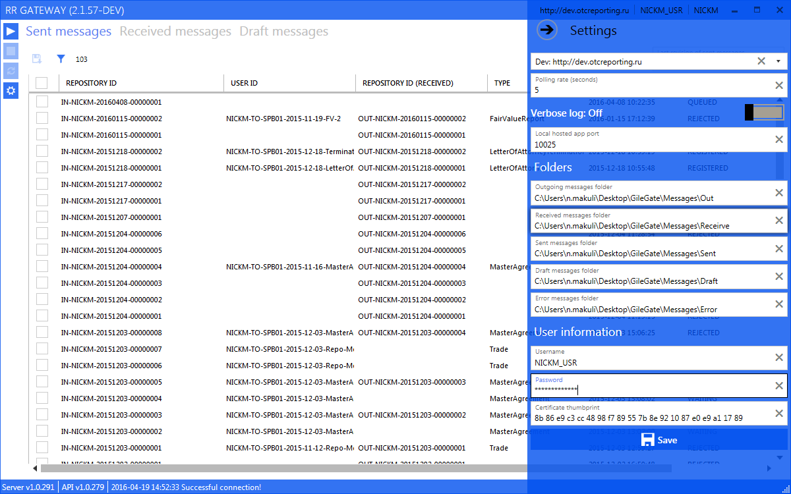Check the row IN-NICKM-20151218-00000002

42,151
